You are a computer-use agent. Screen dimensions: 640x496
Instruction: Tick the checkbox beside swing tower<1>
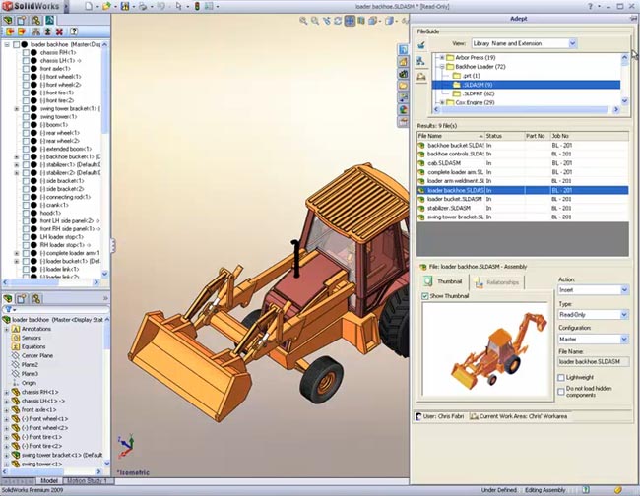click(x=26, y=117)
